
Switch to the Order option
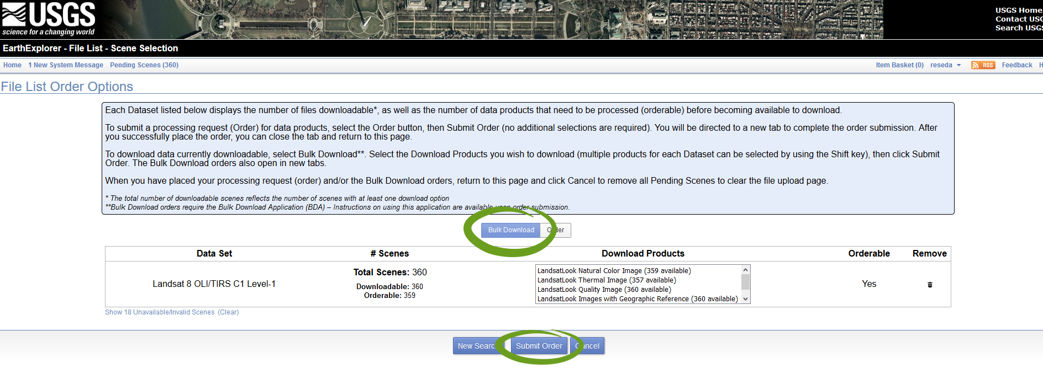[x=557, y=230]
